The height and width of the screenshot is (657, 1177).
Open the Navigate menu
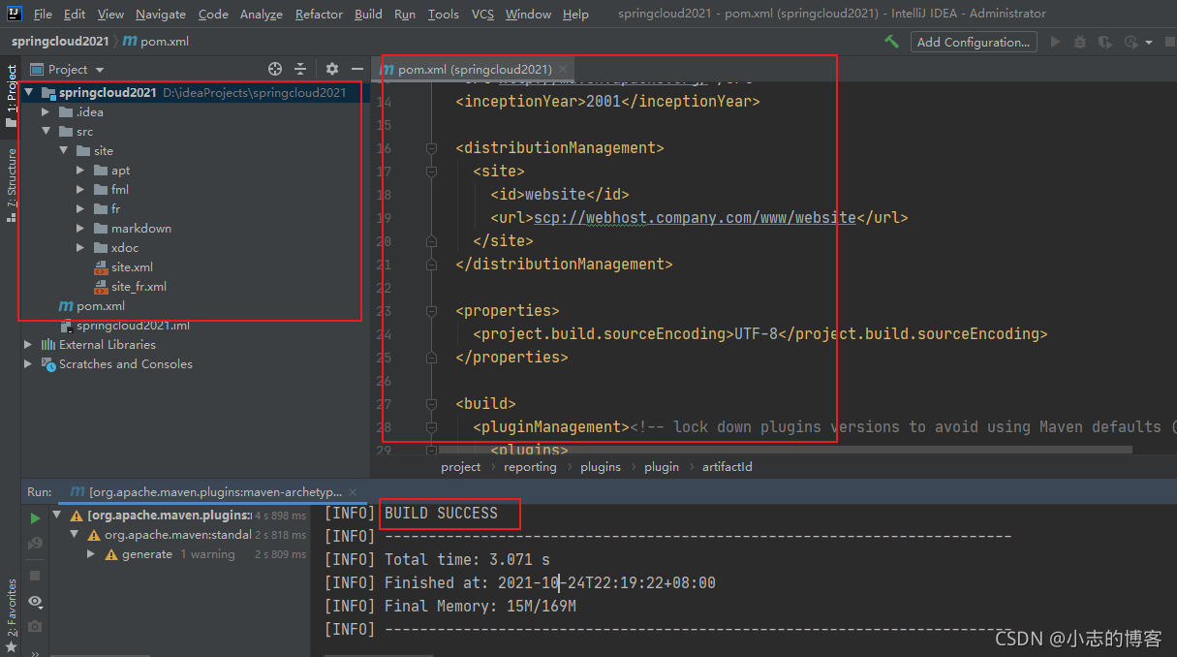[159, 14]
